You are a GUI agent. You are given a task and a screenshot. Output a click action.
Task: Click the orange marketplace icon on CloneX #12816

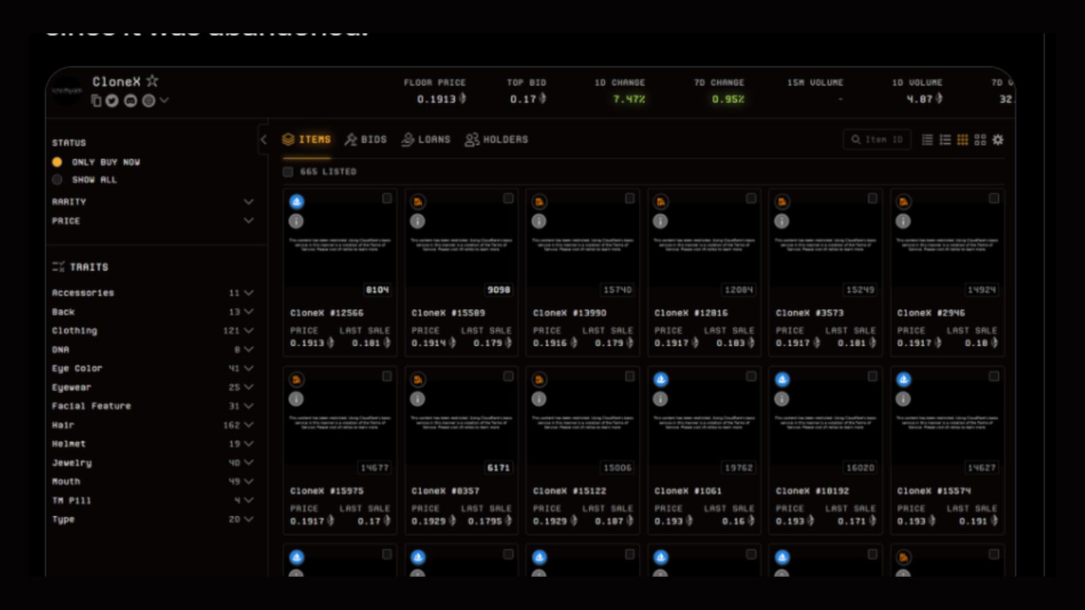660,201
